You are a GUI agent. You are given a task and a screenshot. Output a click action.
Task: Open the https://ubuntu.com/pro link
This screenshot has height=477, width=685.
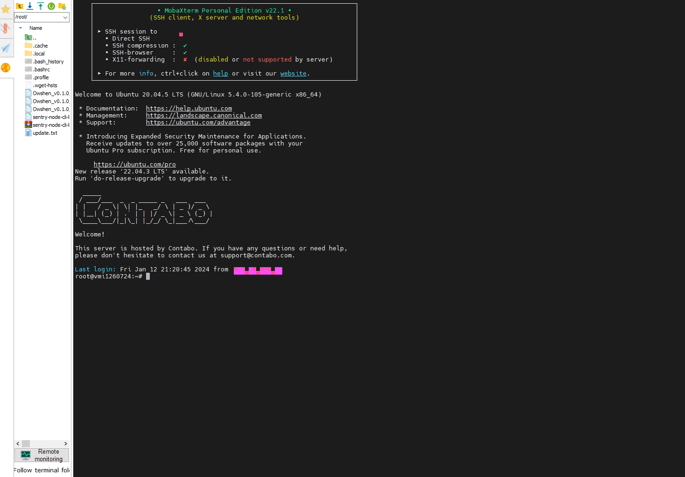coord(135,165)
